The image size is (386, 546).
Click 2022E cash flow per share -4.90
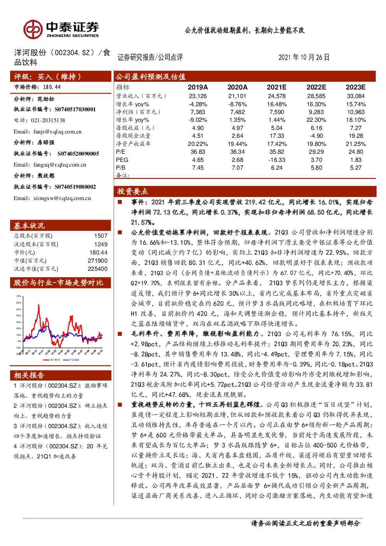[x=316, y=136]
